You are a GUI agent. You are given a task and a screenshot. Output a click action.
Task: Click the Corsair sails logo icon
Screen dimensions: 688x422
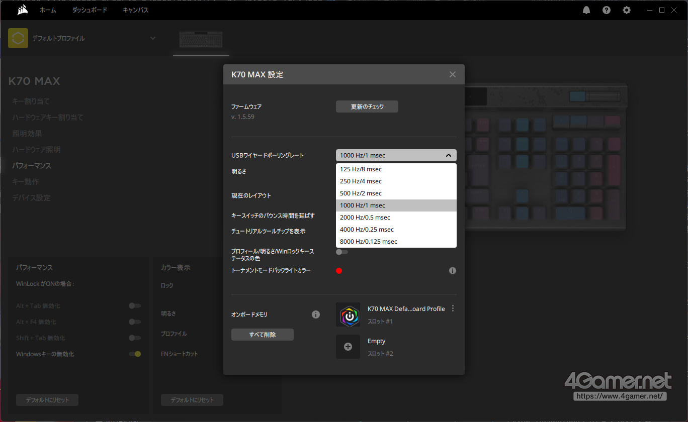tap(22, 10)
